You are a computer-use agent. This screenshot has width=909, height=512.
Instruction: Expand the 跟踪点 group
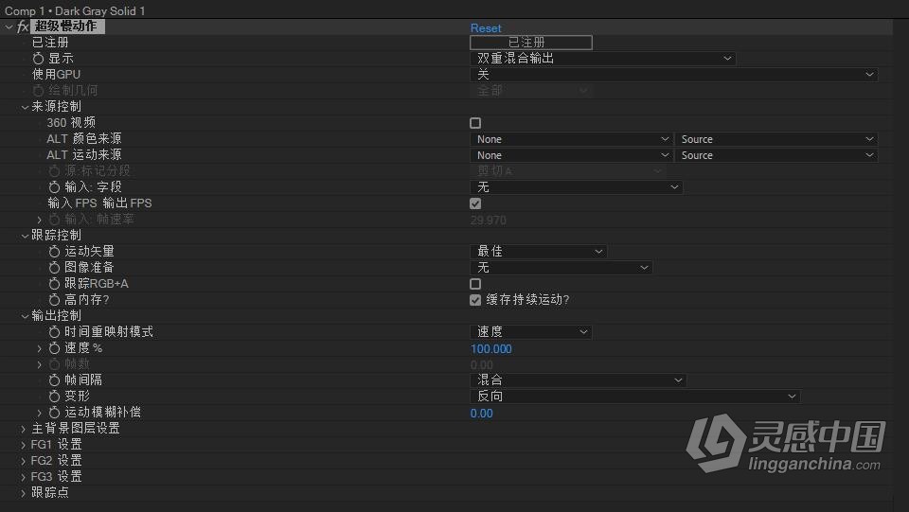(x=23, y=493)
